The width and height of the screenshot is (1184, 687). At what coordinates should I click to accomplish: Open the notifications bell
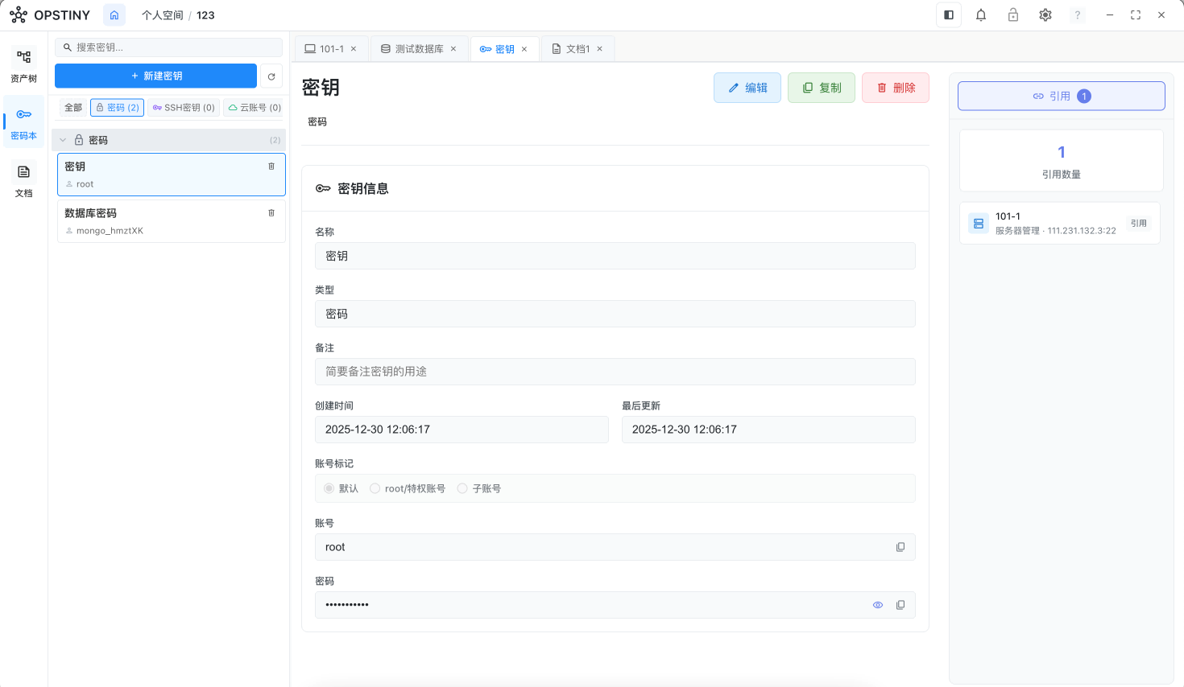980,14
